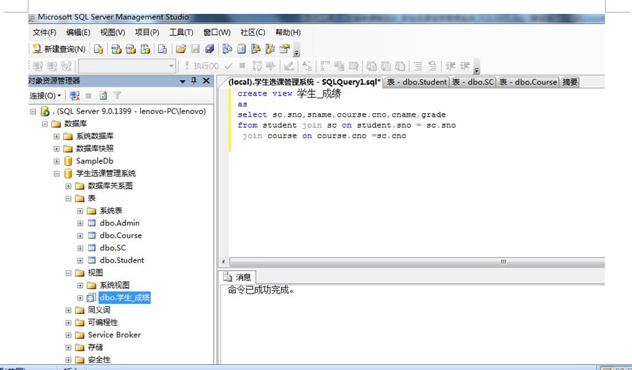The width and height of the screenshot is (632, 370).
Task: Click the Increase Indent icon
Action: coord(465,66)
